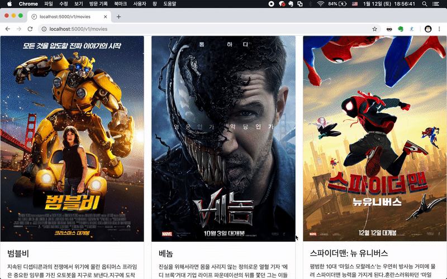Open Chrome's three-dot menu
The image size is (447, 279).
[439, 29]
